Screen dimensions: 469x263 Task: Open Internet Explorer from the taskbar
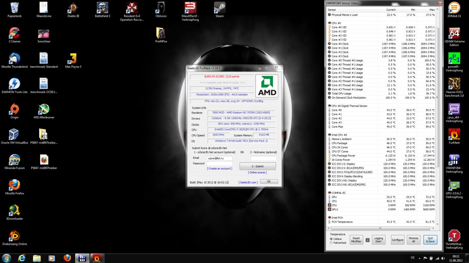[x=22, y=258]
